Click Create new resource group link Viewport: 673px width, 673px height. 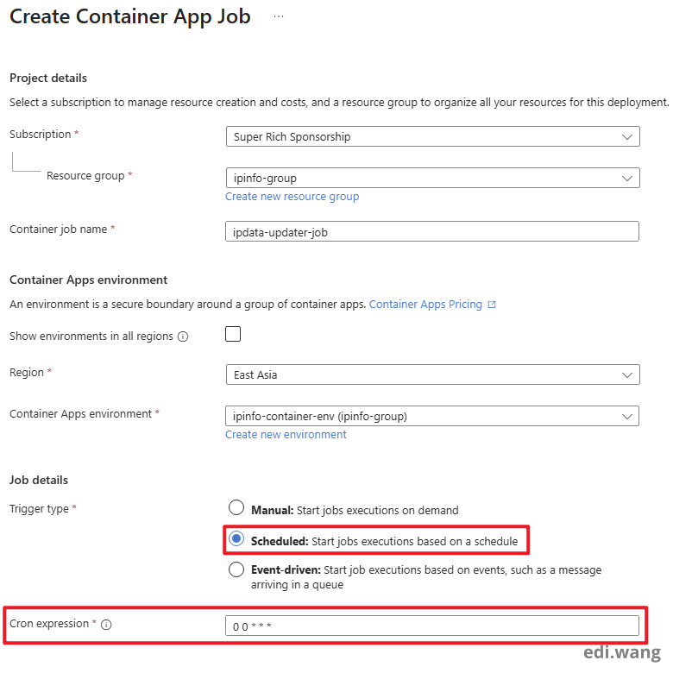[292, 197]
